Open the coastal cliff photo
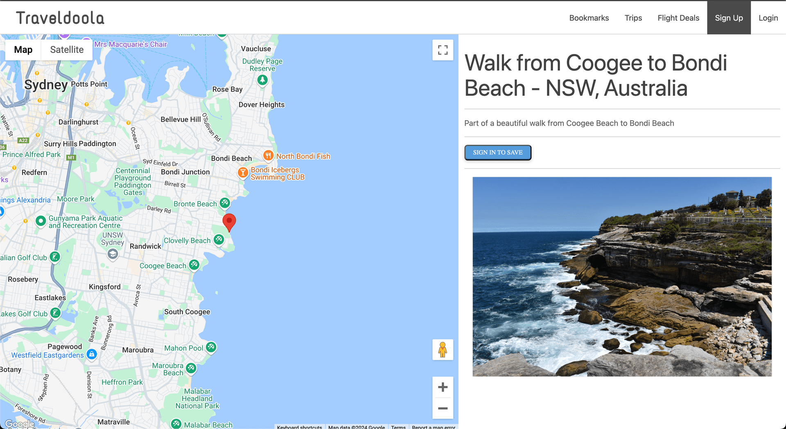 [x=622, y=276]
